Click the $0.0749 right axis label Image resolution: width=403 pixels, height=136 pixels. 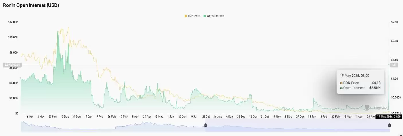[396, 113]
